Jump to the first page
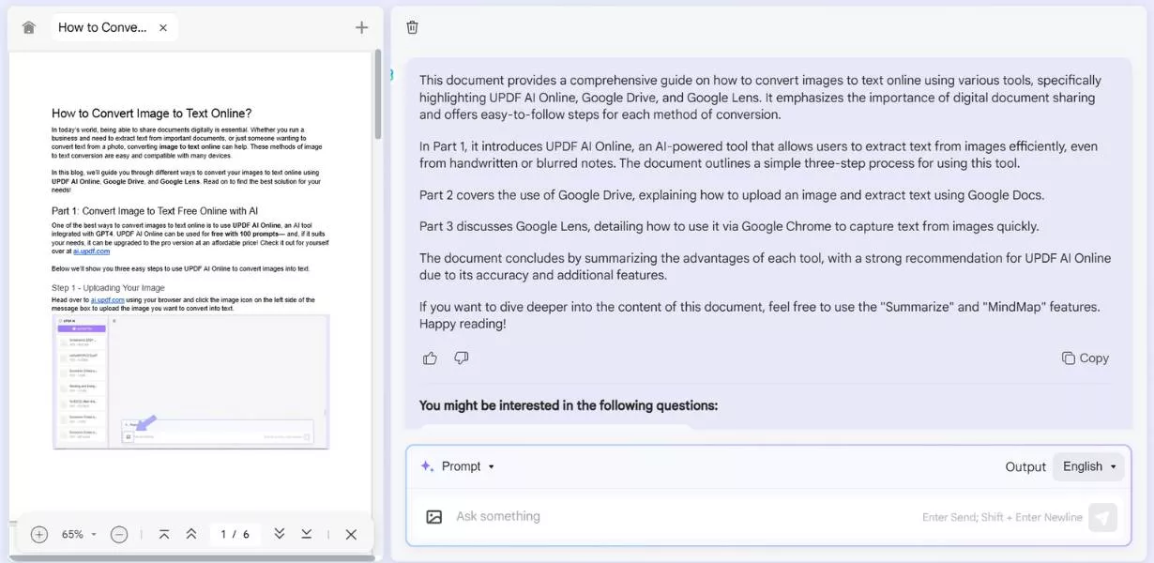The width and height of the screenshot is (1154, 563). 164,534
